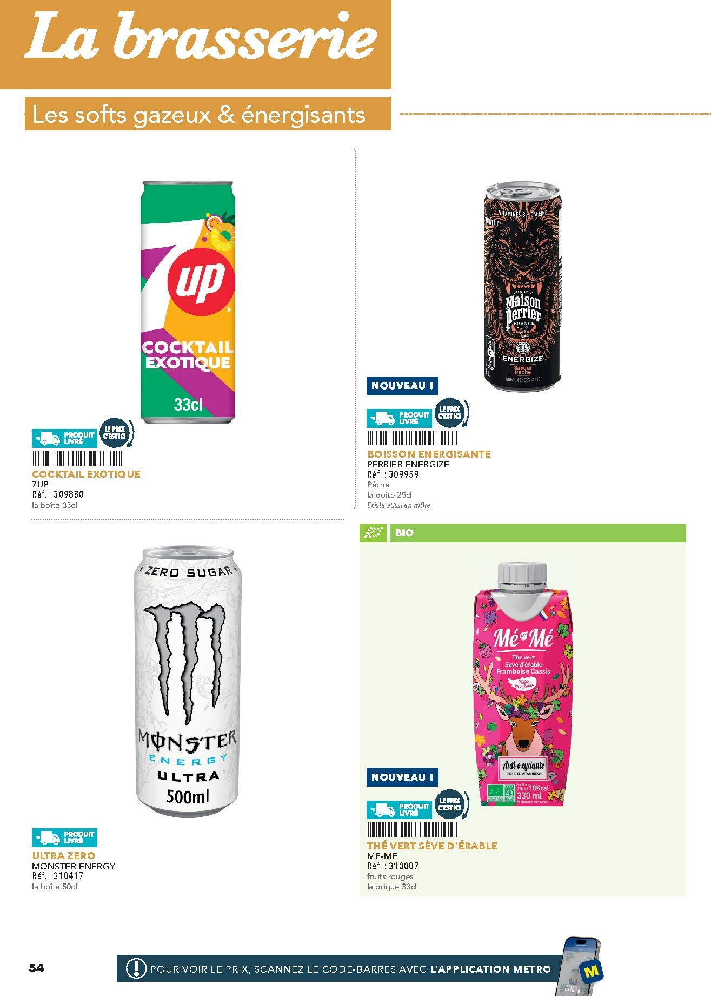711x996 pixels.
Task: Click the Produit Livré truck icon under Perrier
Action: pos(399,418)
